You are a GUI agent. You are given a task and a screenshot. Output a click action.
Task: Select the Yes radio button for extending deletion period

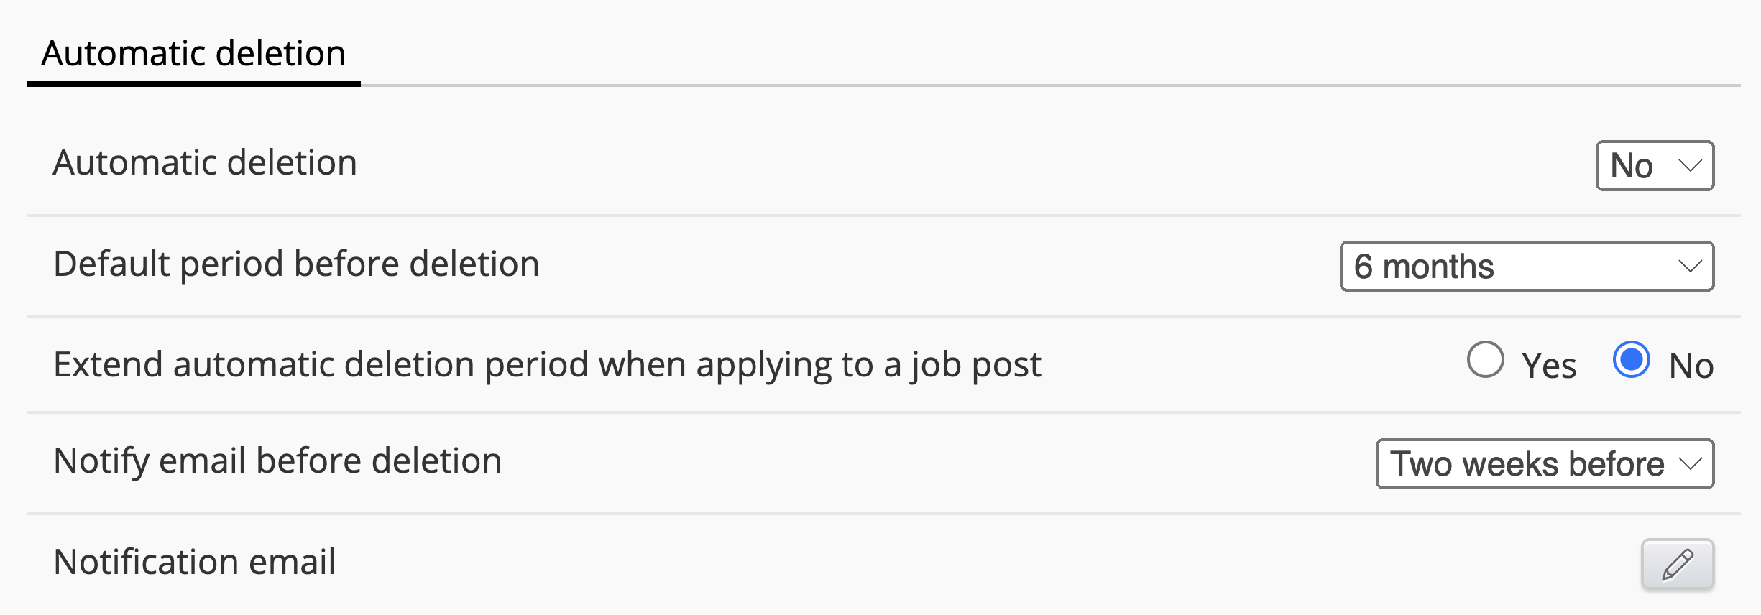(x=1485, y=360)
